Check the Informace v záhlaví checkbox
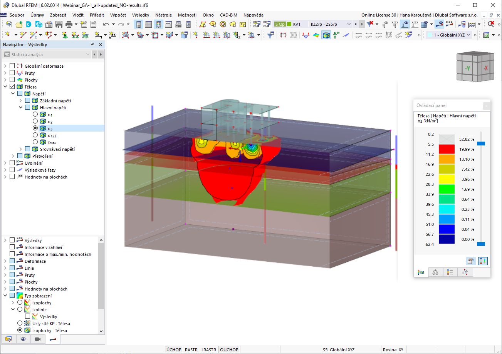This screenshot has height=354, width=502. tap(12, 247)
